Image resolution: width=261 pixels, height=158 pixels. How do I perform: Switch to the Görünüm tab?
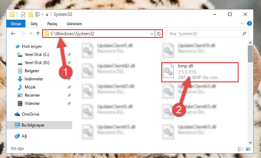[x=74, y=24]
